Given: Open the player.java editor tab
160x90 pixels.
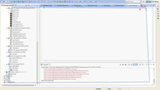Looking at the screenshot, I should [x=106, y=5].
